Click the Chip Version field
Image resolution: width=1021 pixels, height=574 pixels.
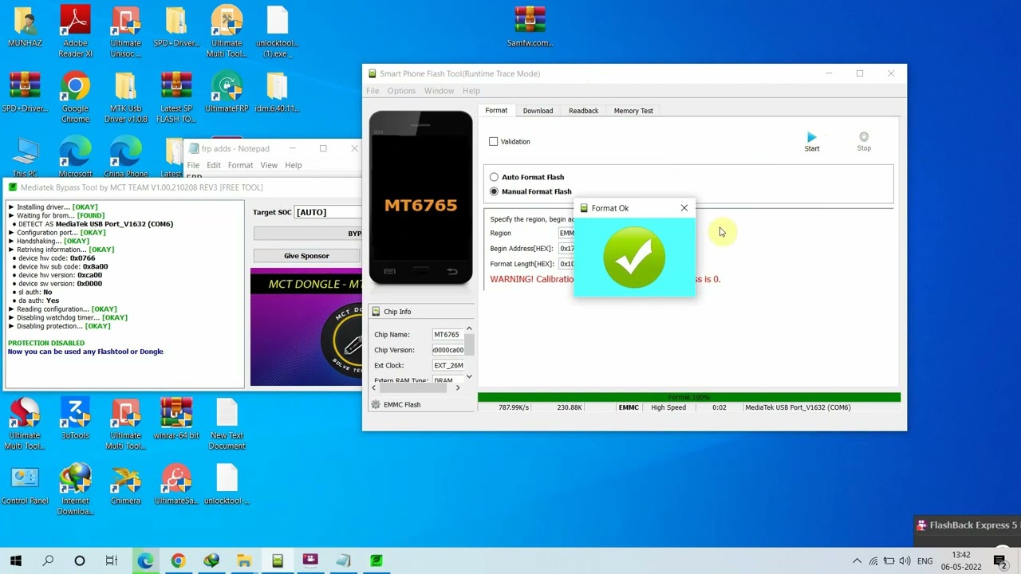point(447,350)
